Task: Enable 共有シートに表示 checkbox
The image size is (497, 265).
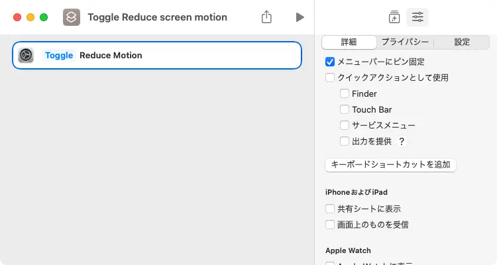Action: pos(330,209)
